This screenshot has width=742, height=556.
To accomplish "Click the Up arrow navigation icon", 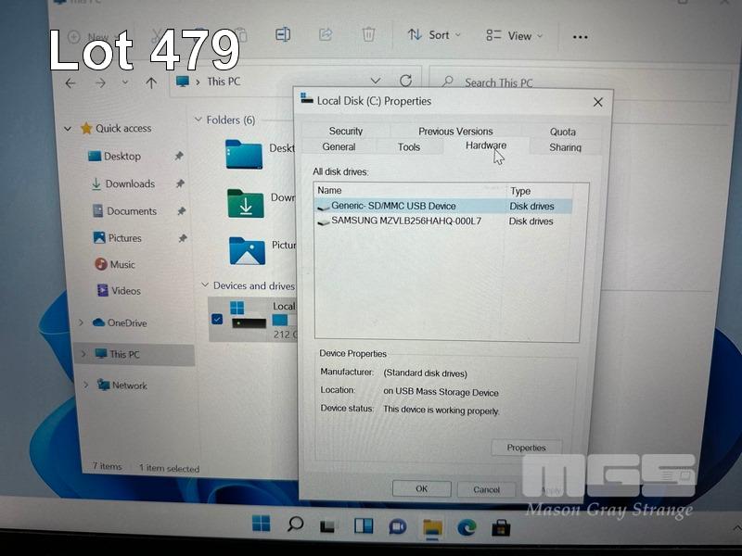I will pyautogui.click(x=151, y=82).
